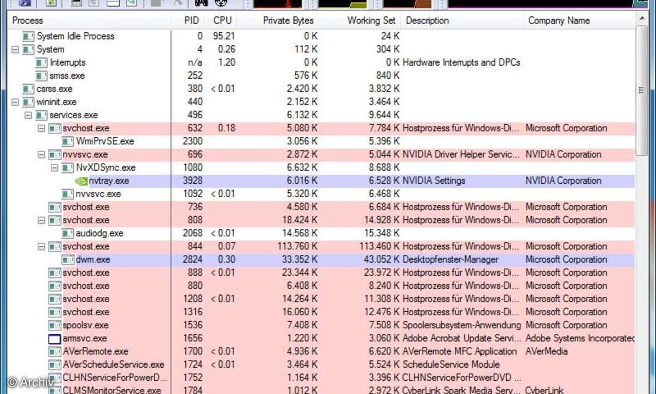Sort by Working Set column header
The image size is (656, 394).
tap(360, 21)
